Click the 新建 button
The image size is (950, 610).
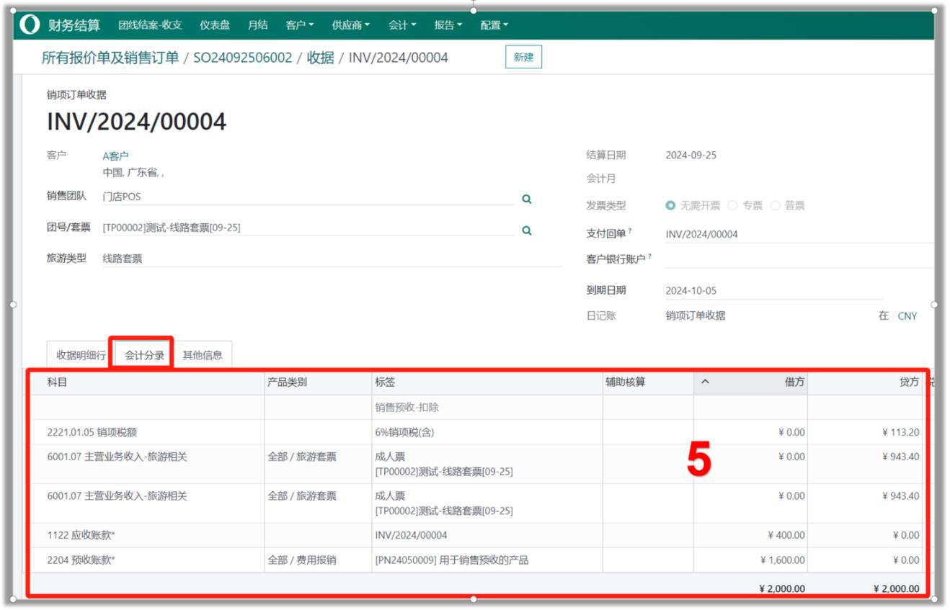(x=523, y=58)
